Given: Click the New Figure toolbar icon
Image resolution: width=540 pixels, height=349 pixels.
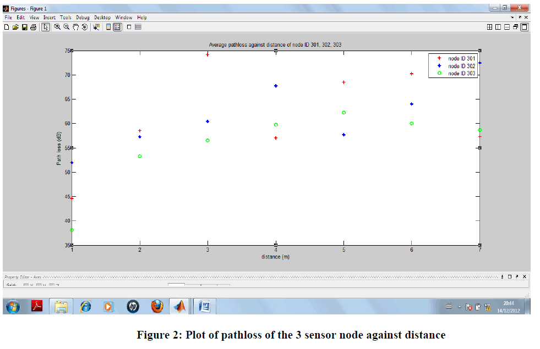Looking at the screenshot, I should point(7,26).
